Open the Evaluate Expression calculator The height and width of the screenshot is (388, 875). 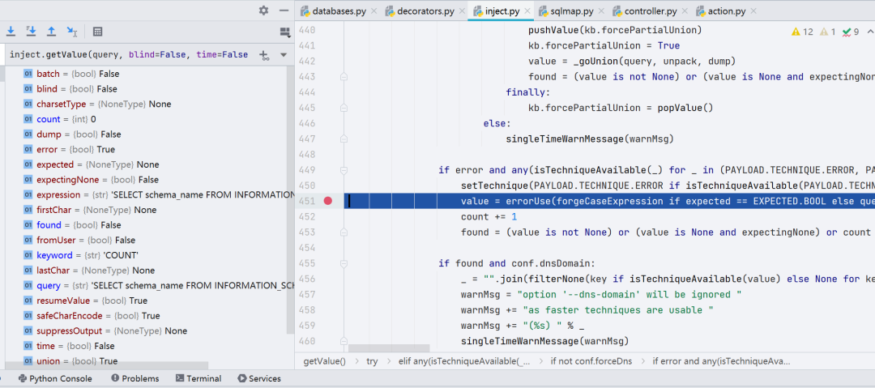(98, 32)
